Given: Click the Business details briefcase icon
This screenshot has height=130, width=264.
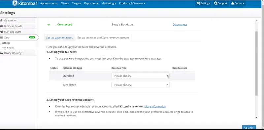Looking at the screenshot, I should pos(2,26).
